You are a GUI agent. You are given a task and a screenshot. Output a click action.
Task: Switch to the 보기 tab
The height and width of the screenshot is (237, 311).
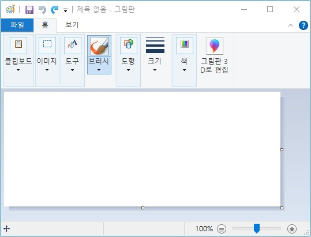coord(72,25)
